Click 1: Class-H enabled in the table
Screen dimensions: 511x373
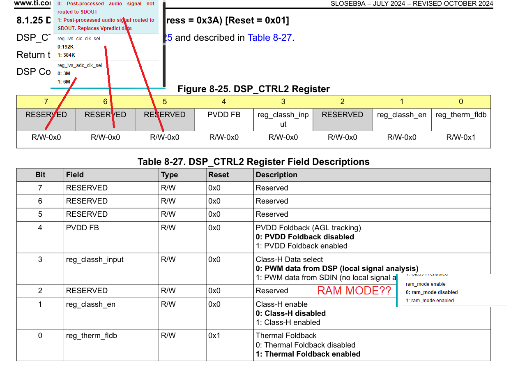click(288, 322)
